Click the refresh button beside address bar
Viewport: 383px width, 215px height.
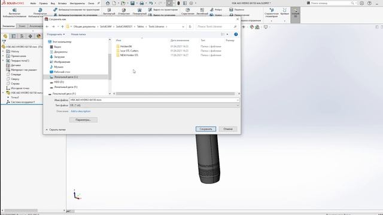point(190,26)
